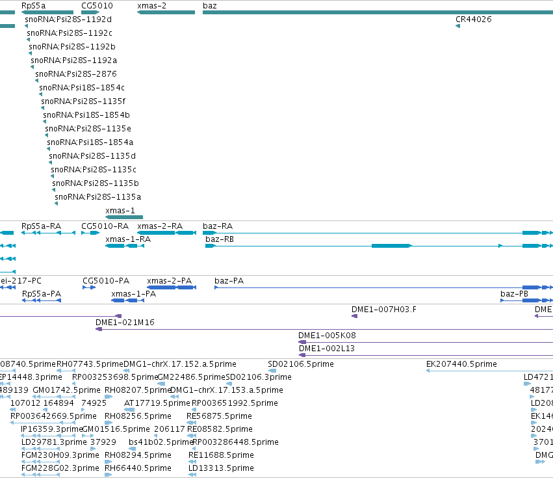
Task: Select snoRNA:Psi28S-1192c label
Action: 70,33
